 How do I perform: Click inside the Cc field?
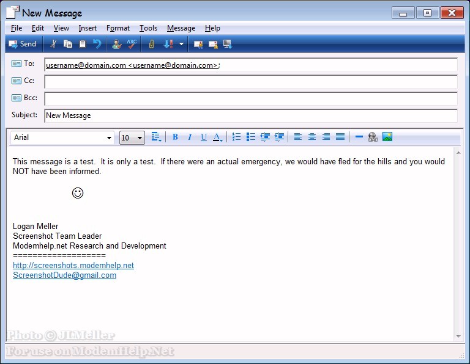251,82
